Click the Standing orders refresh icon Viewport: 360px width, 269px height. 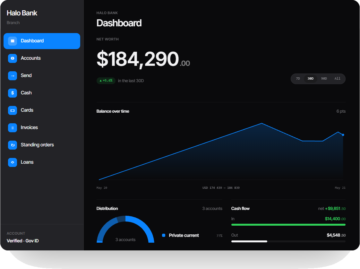click(x=13, y=145)
